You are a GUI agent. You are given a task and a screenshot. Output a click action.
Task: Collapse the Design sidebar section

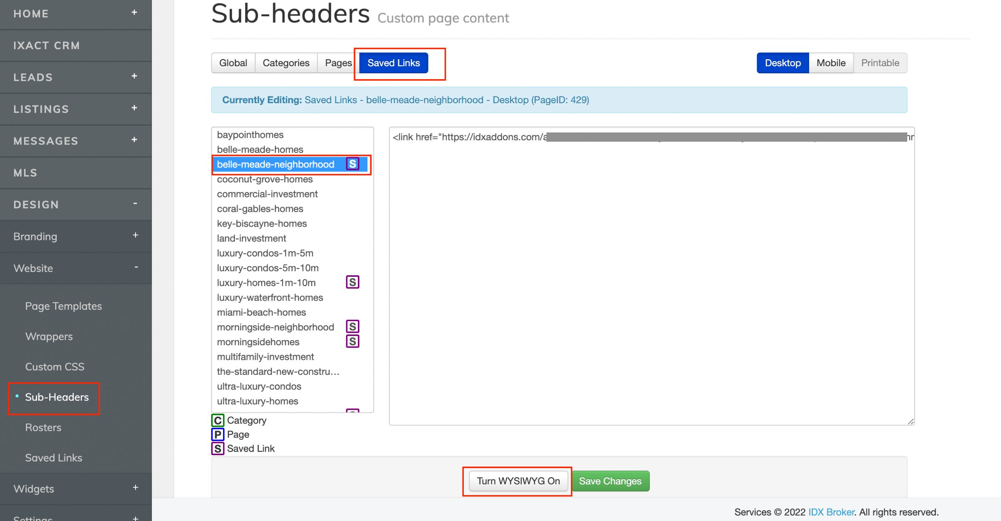[x=135, y=204]
